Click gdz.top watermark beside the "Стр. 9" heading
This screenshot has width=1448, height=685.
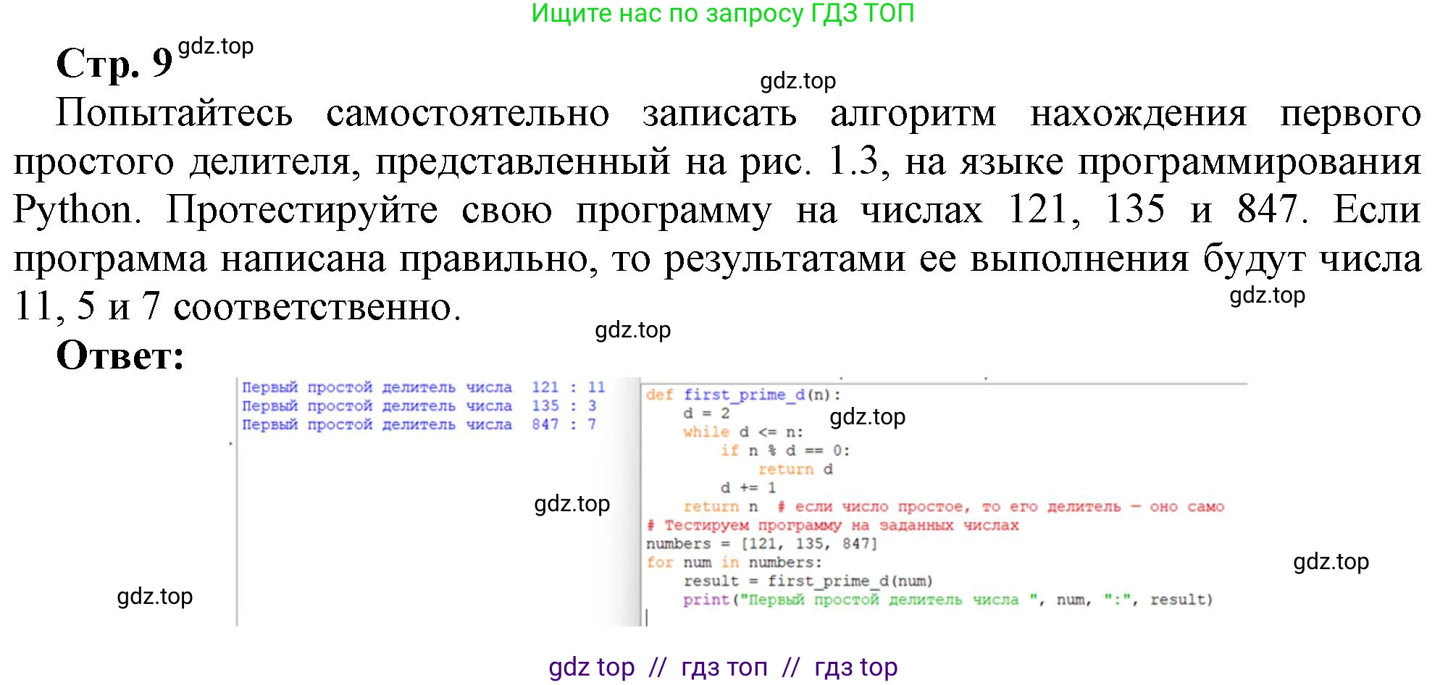click(x=215, y=46)
